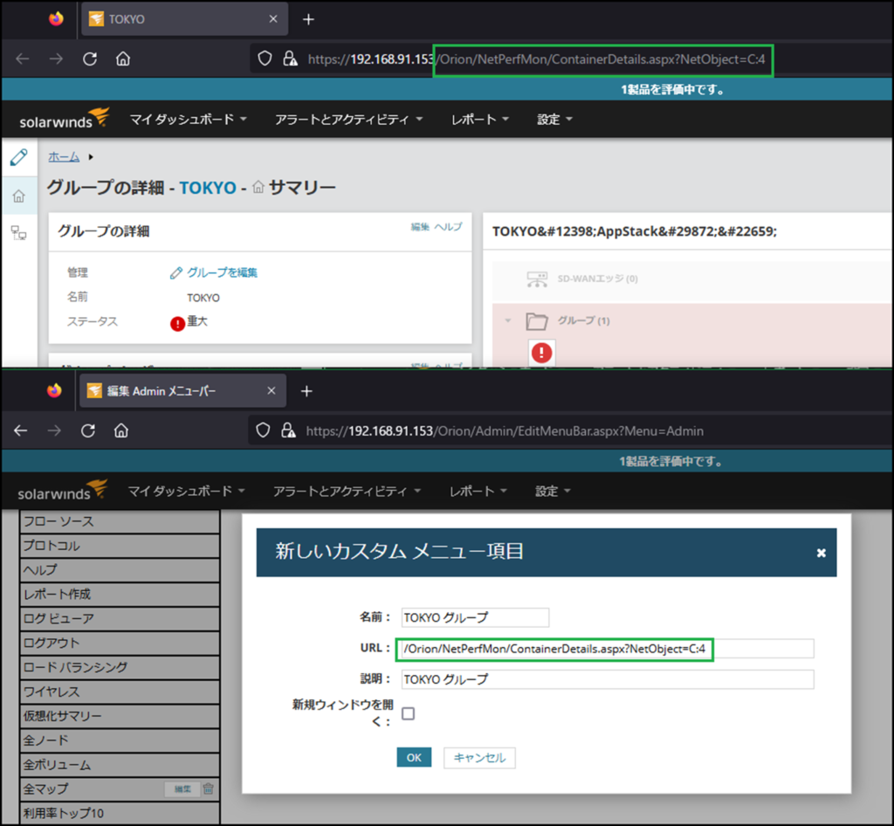Select ヘルプ in the menu item list
This screenshot has width=894, height=826.
[120, 570]
